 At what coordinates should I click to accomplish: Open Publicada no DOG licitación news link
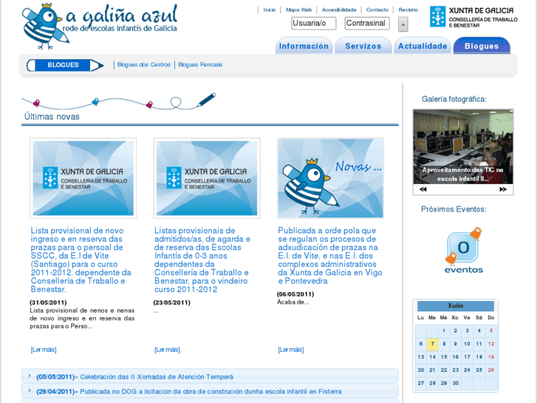click(x=211, y=391)
